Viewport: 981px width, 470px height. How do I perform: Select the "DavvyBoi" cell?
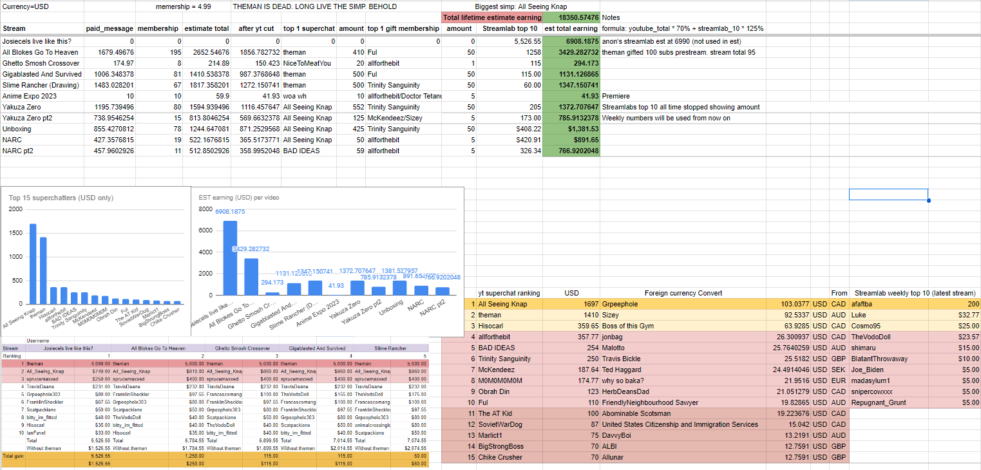683,435
